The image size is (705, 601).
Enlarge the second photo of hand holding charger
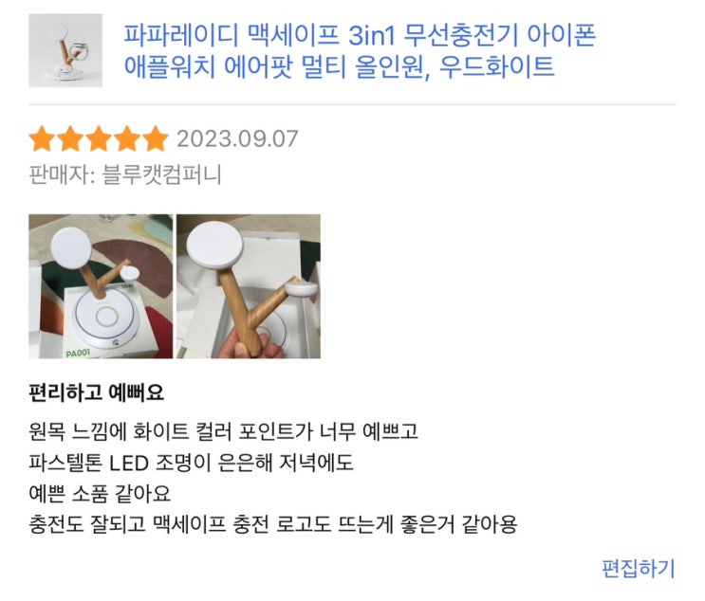249,286
